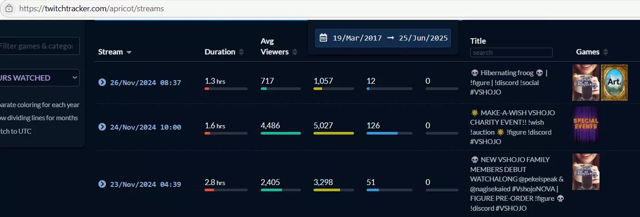This screenshot has height=217, width=640.
Task: Click the 1.3 hrs duration value
Action: point(215,81)
